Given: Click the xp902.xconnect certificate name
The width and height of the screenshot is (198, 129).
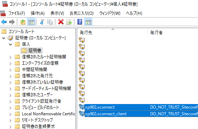Looking at the screenshot, I should pyautogui.click(x=100, y=107).
